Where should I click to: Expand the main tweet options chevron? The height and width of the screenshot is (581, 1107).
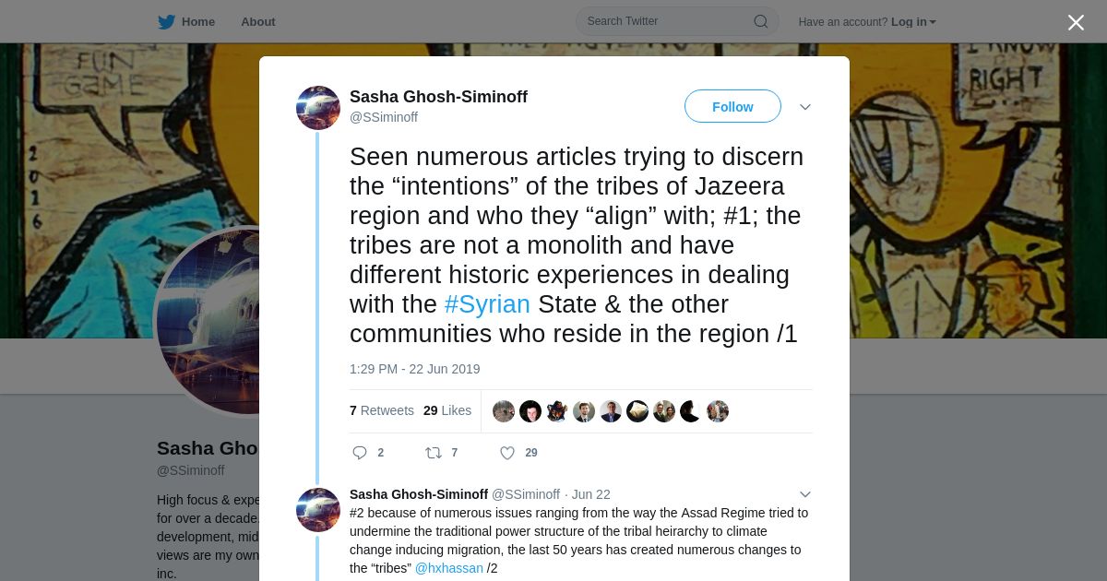pos(805,107)
